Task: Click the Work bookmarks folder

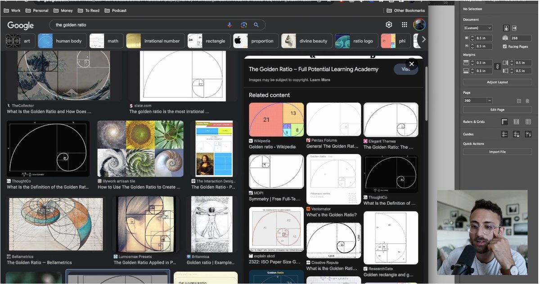Action: 12,10
